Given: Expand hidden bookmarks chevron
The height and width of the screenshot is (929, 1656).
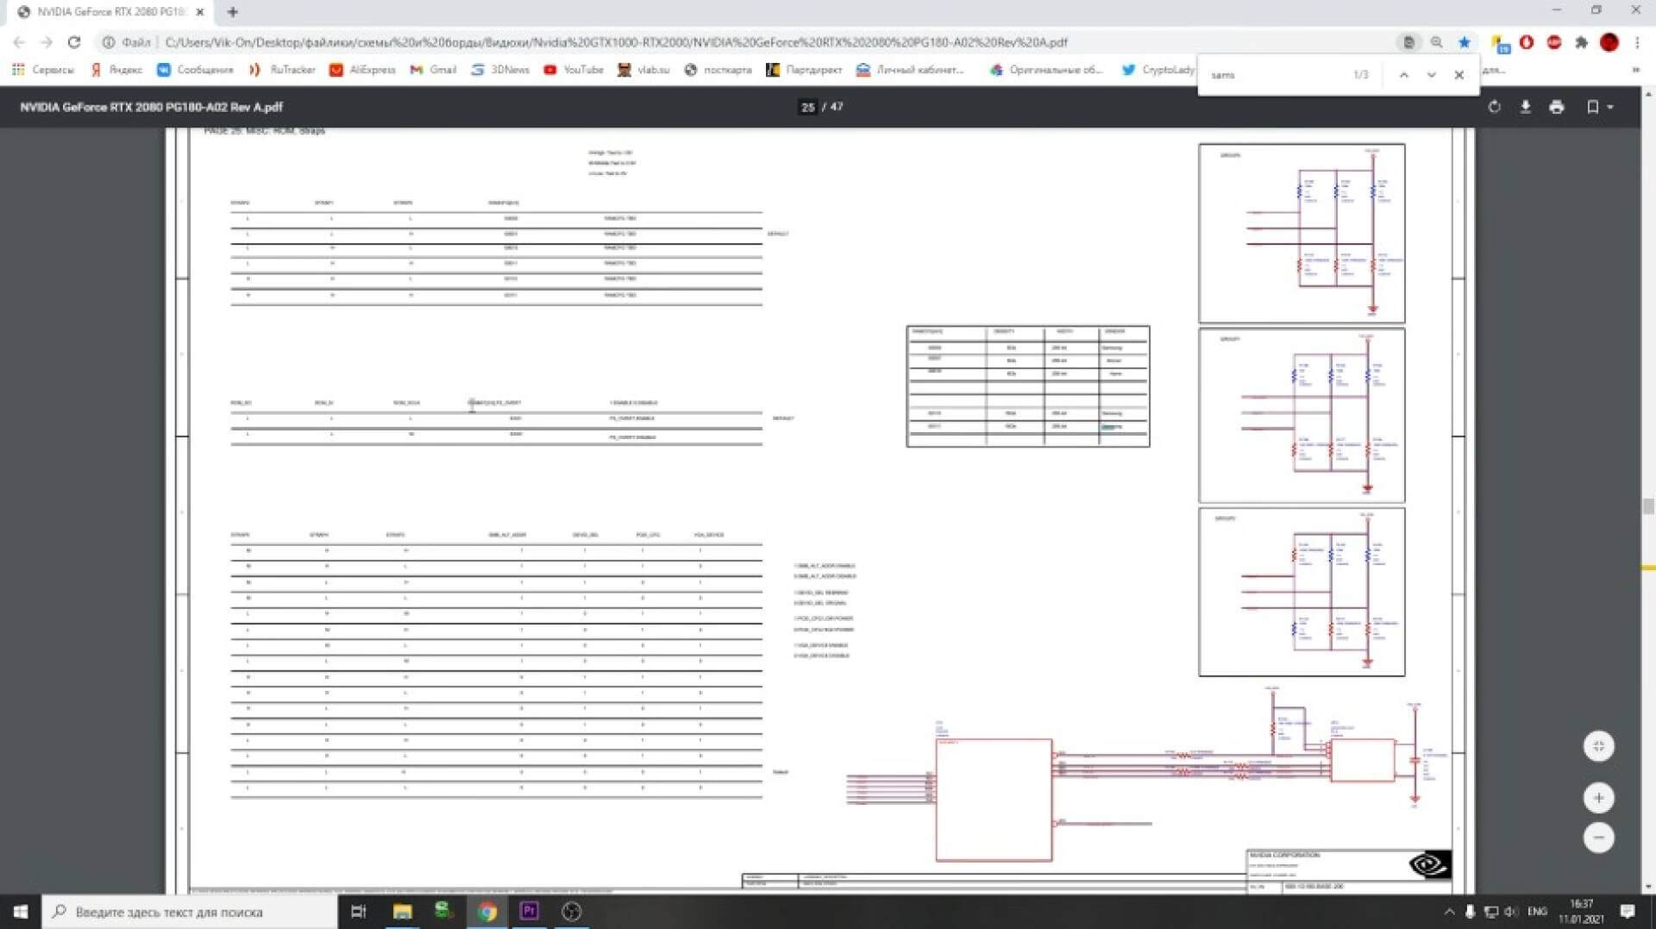Looking at the screenshot, I should point(1636,70).
